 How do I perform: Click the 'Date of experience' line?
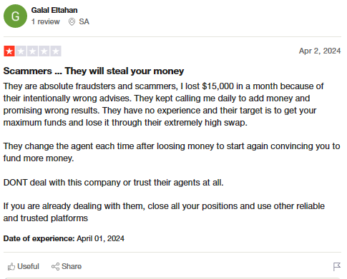pyautogui.click(x=64, y=238)
